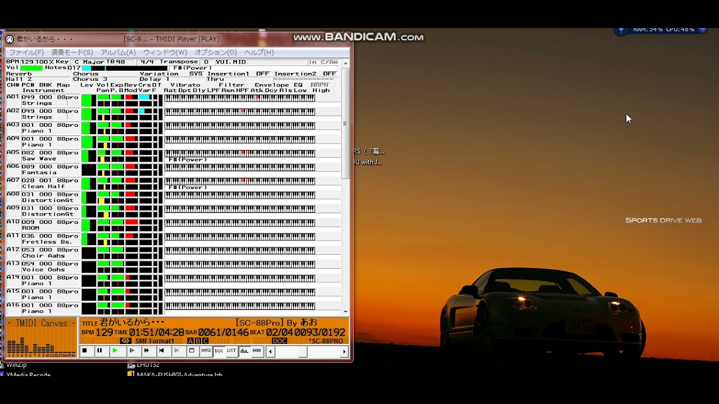Screen dimensions: 719x404
Task: Click the Insertion1 OFF indicator
Action: click(x=262, y=74)
